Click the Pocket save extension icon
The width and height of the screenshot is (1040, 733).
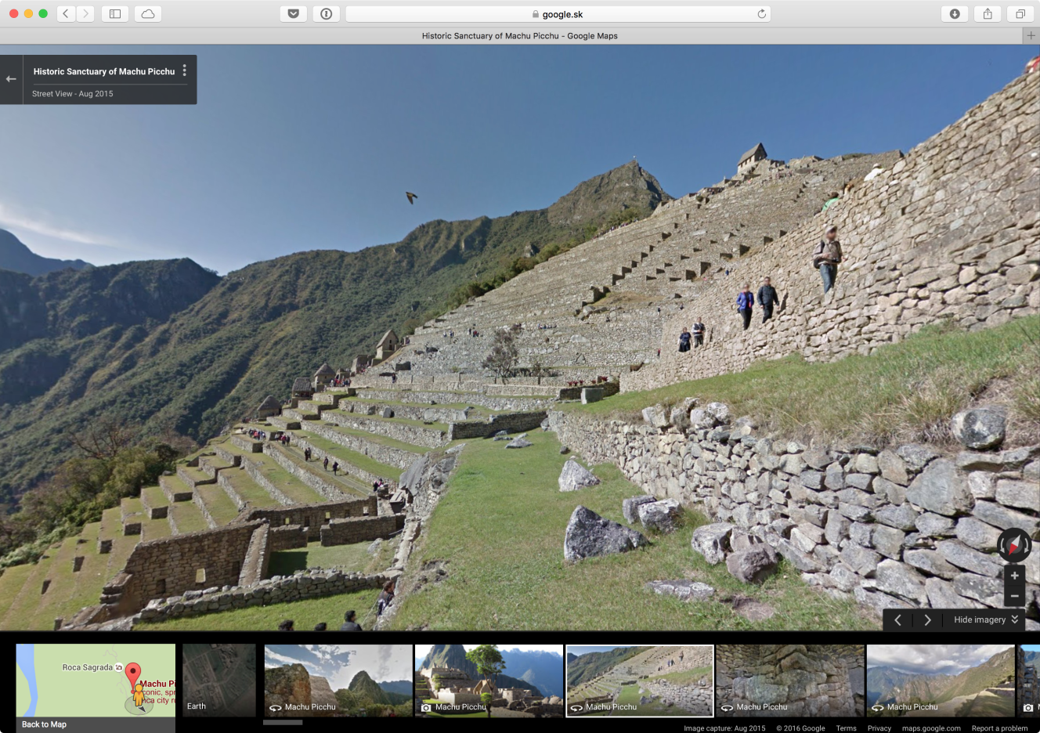tap(294, 14)
